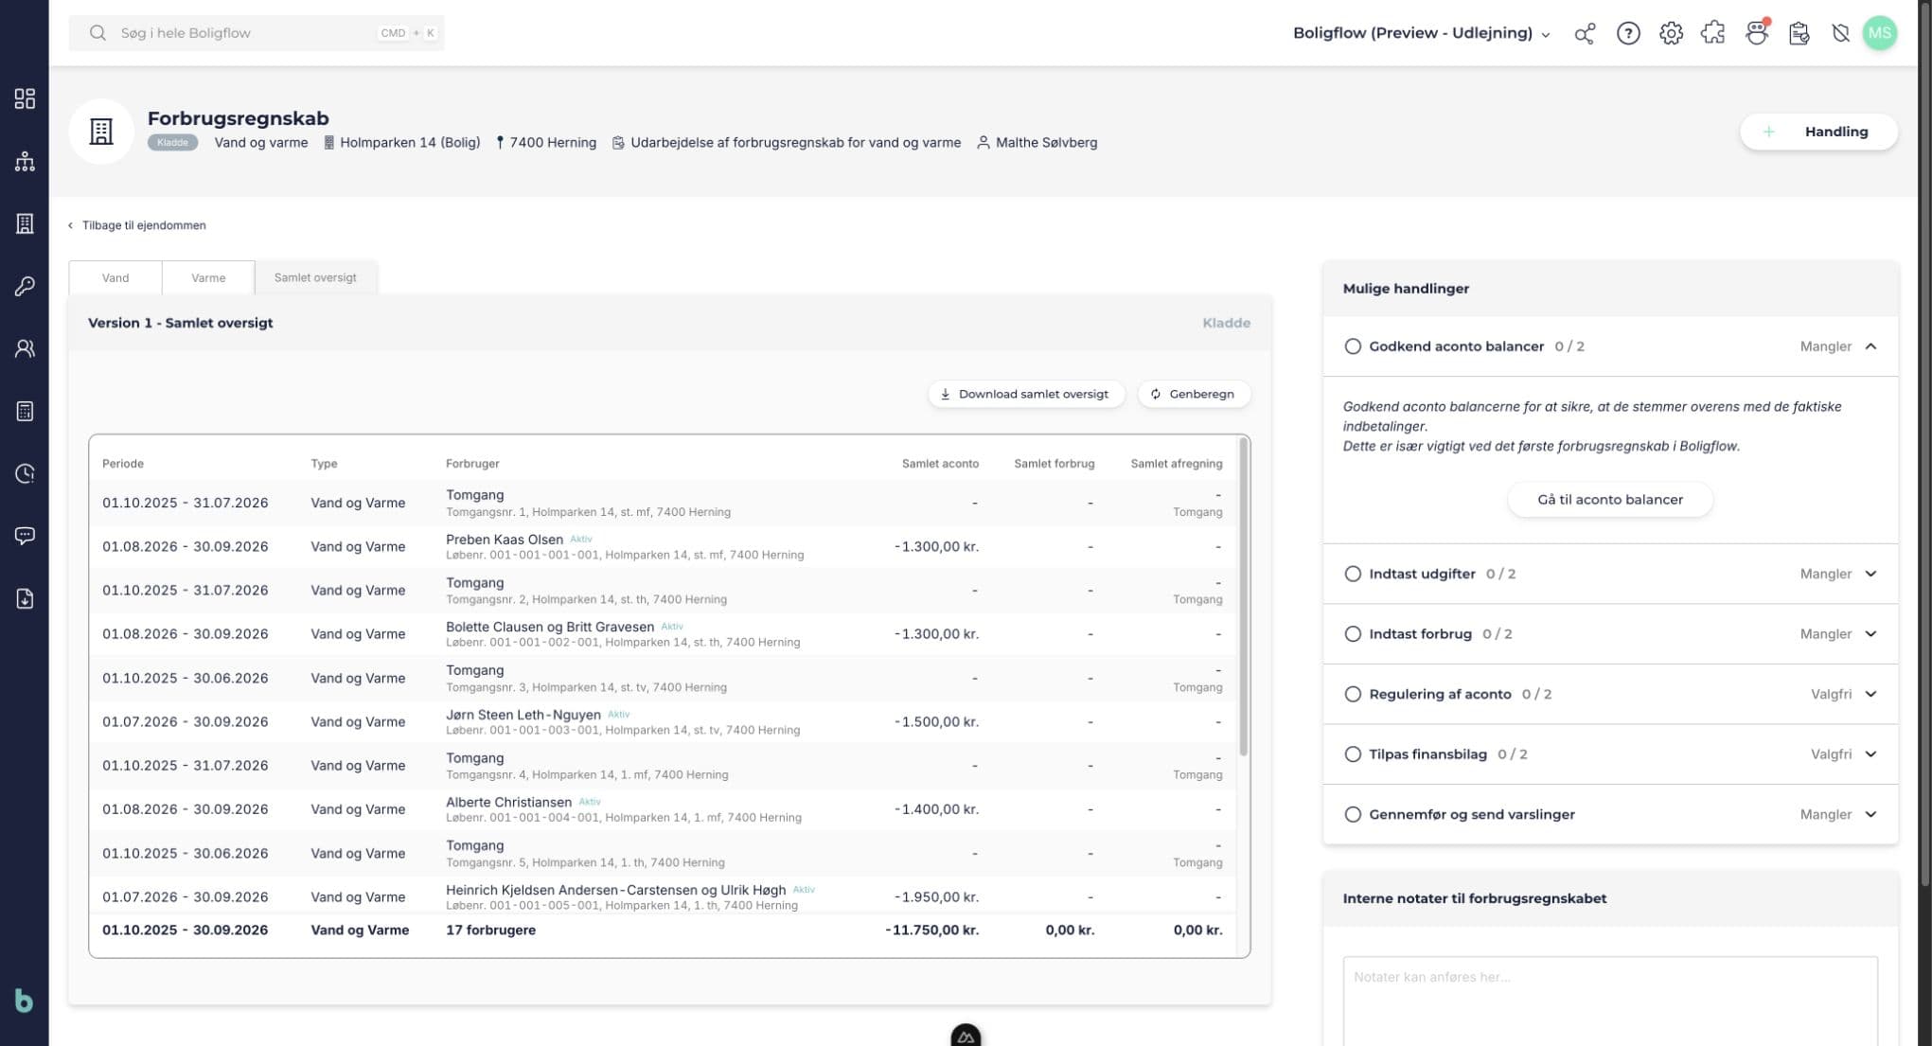Switch to the Varme tab
Image resolution: width=1932 pixels, height=1046 pixels.
click(208, 277)
